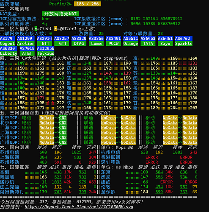Click the '苏州电信' speed test label

tap(10, 152)
